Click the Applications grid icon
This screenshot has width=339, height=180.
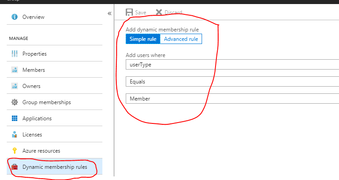coord(14,119)
